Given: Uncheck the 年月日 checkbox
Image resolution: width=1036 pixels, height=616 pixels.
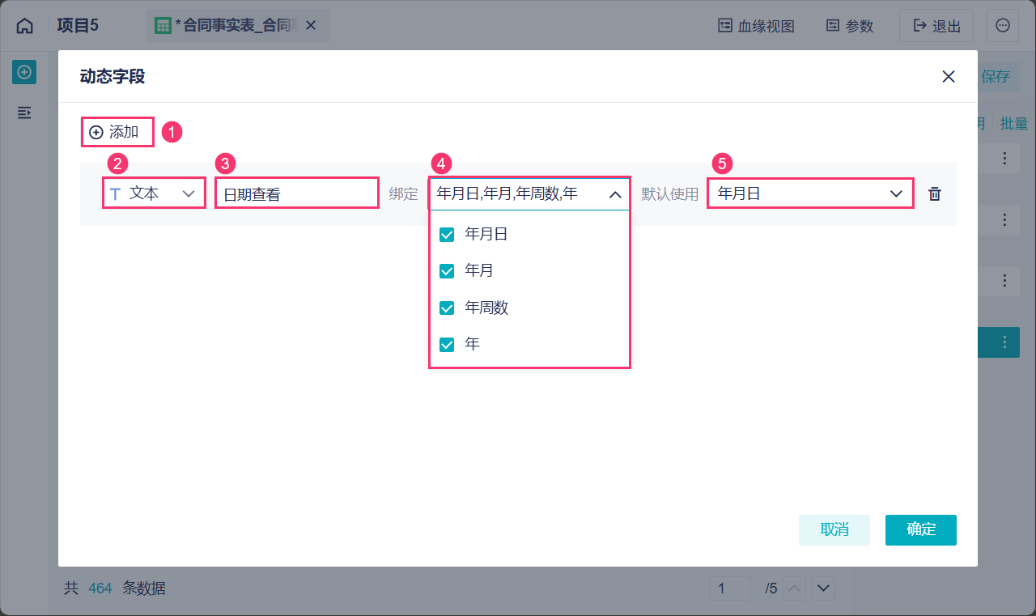Looking at the screenshot, I should 447,235.
